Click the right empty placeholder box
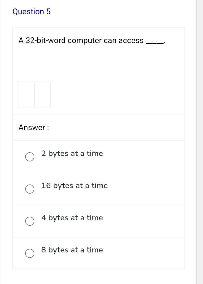This screenshot has width=203, height=284. [42, 95]
